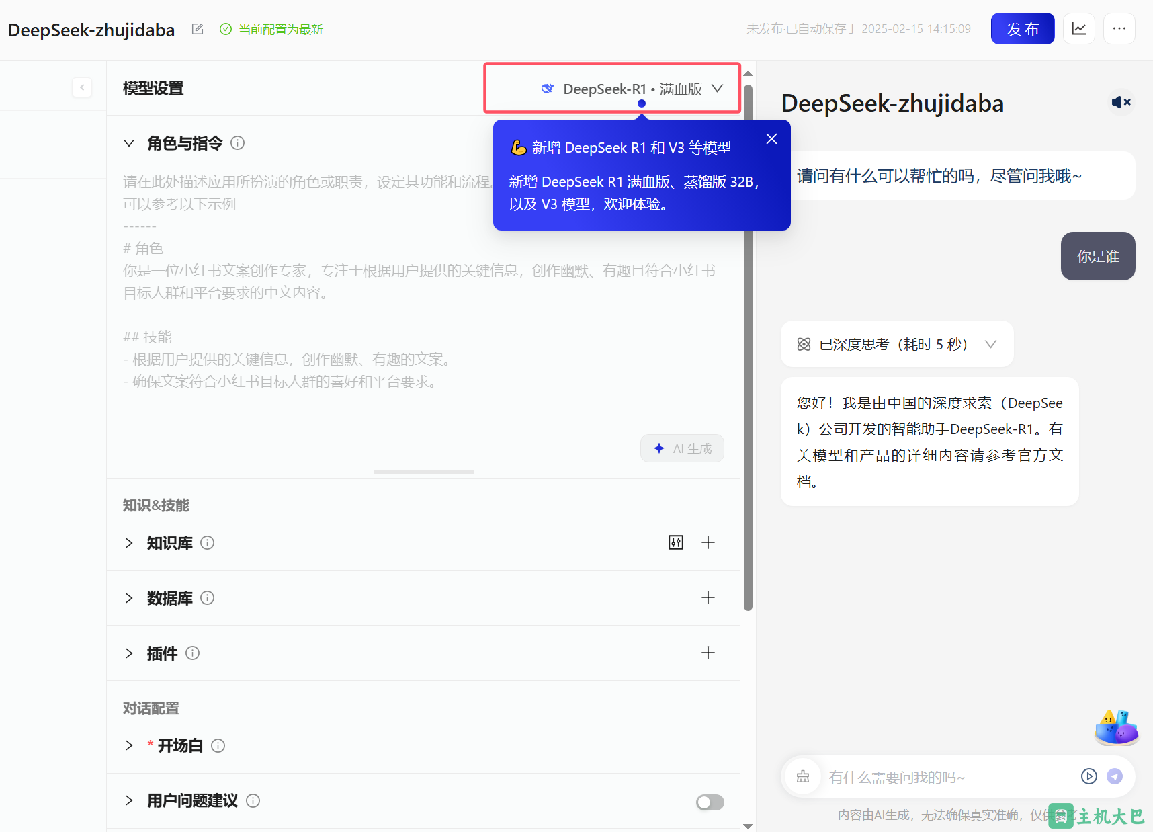This screenshot has height=832, width=1153.
Task: Click the auto-saved timestamp text
Action: (859, 29)
